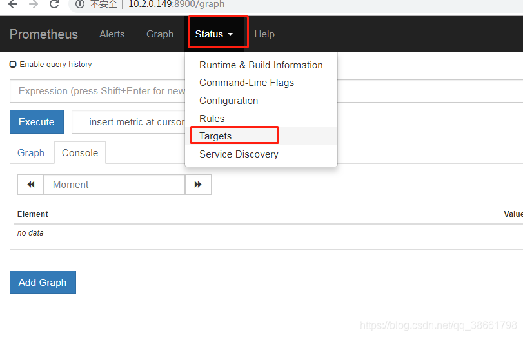Viewport: 523px width, 337px height.
Task: Open the insert metric at cursor dropdown
Action: (128, 122)
